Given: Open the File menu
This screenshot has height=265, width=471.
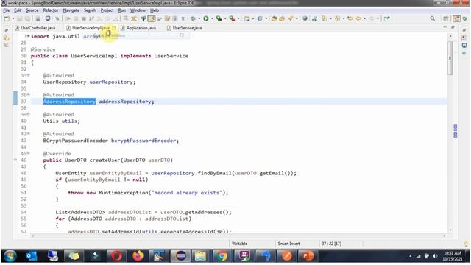Looking at the screenshot, I should pos(7,10).
